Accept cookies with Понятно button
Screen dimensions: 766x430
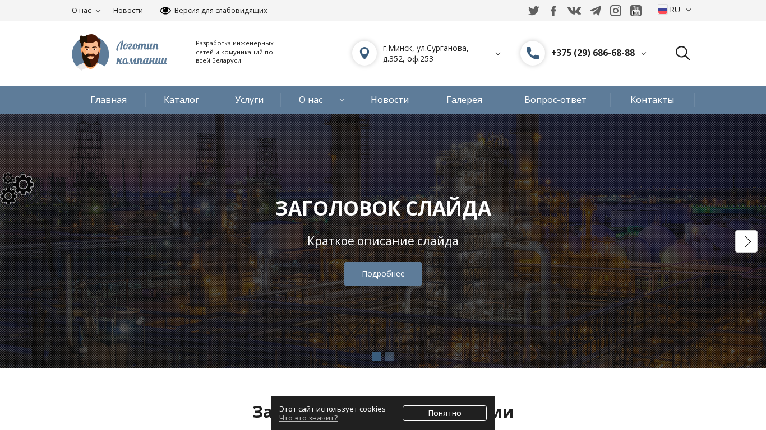click(x=445, y=413)
